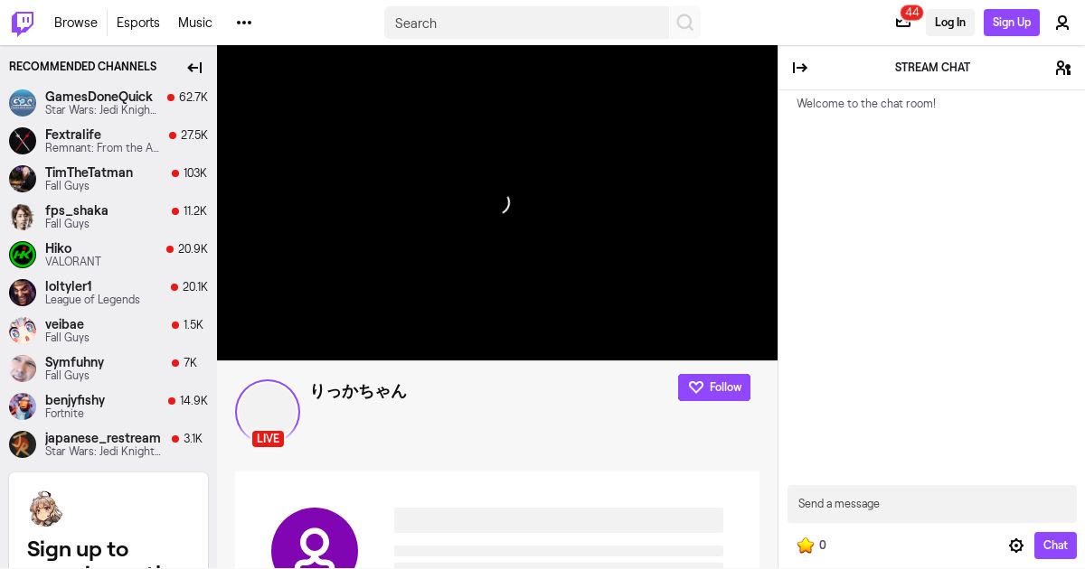The width and height of the screenshot is (1085, 569).
Task: Click the League of Legends label
Action: [92, 300]
